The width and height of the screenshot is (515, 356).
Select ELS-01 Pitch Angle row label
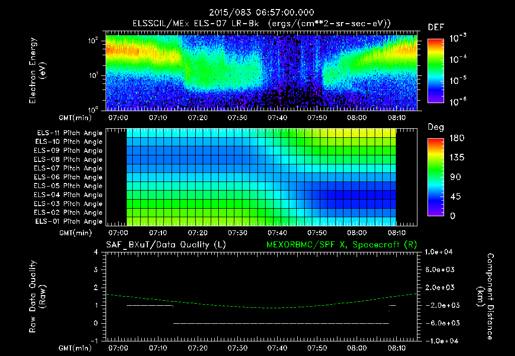(x=69, y=221)
